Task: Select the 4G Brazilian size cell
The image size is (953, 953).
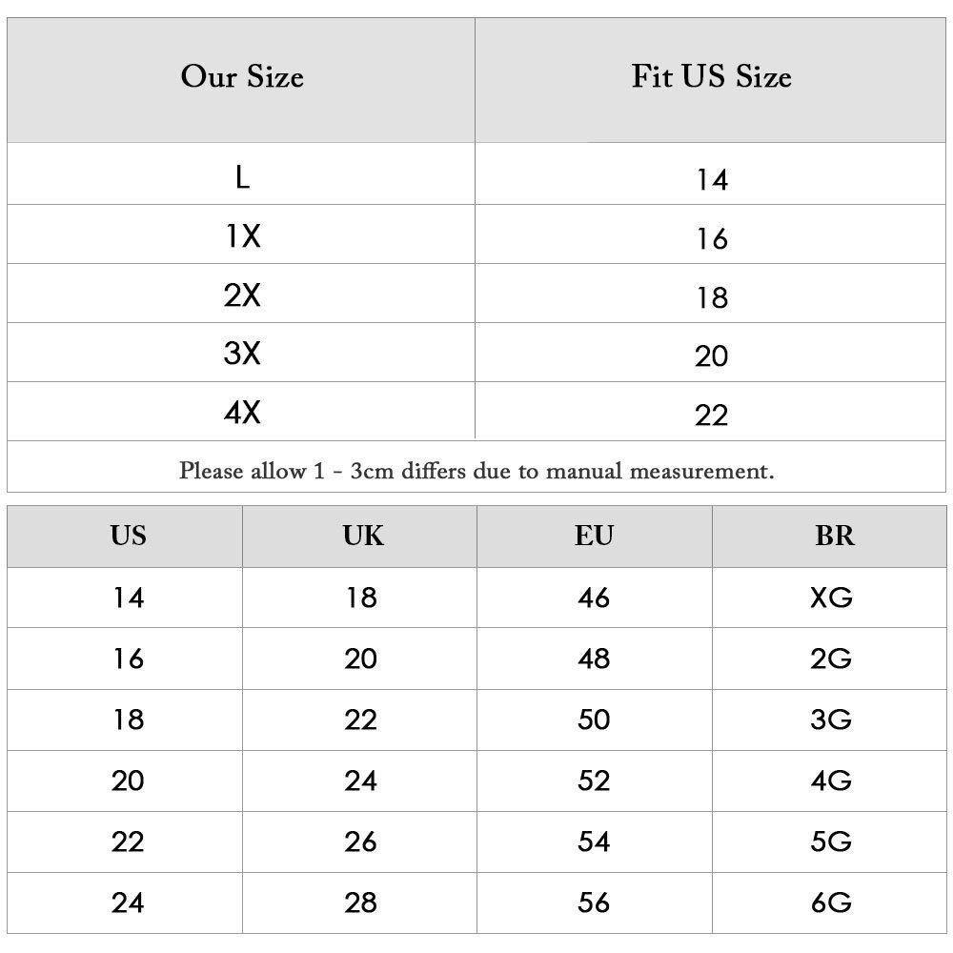Action: pos(831,781)
